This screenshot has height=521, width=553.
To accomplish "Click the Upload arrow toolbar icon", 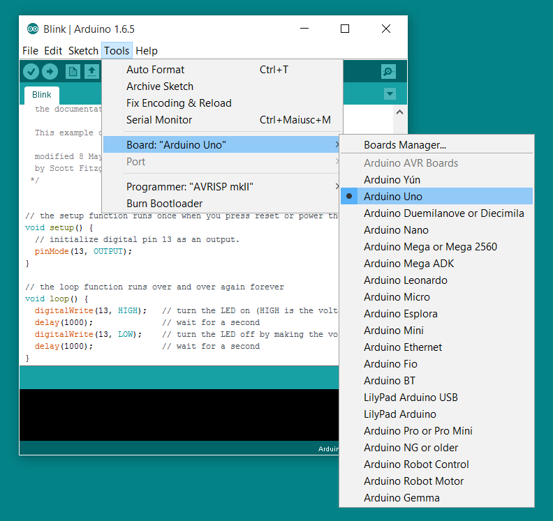I will click(50, 72).
